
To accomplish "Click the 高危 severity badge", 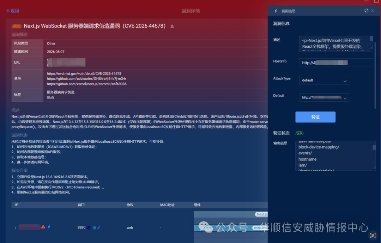I will pyautogui.click(x=17, y=26).
